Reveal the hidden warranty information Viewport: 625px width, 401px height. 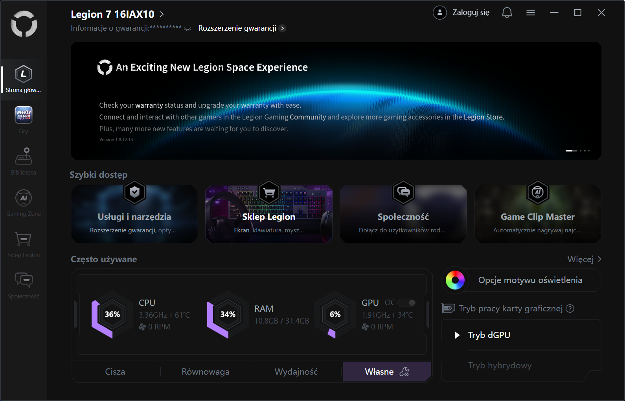coord(187,29)
